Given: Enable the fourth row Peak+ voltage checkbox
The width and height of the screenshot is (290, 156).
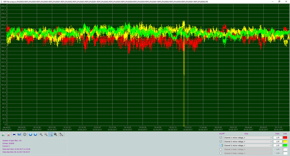Looking at the screenshot, I should coord(221,149).
